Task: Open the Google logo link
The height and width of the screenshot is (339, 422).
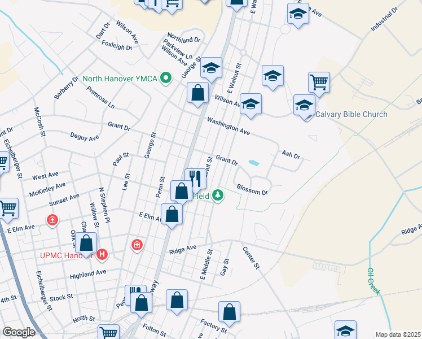Action: pos(19,332)
